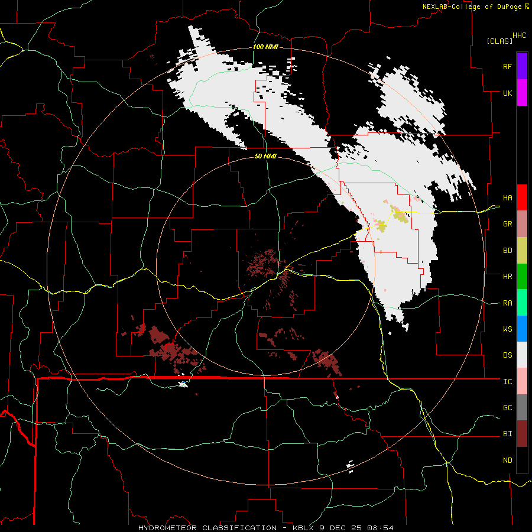Click the DS legend label
Viewport: 532px width, 532px height.
tap(507, 355)
